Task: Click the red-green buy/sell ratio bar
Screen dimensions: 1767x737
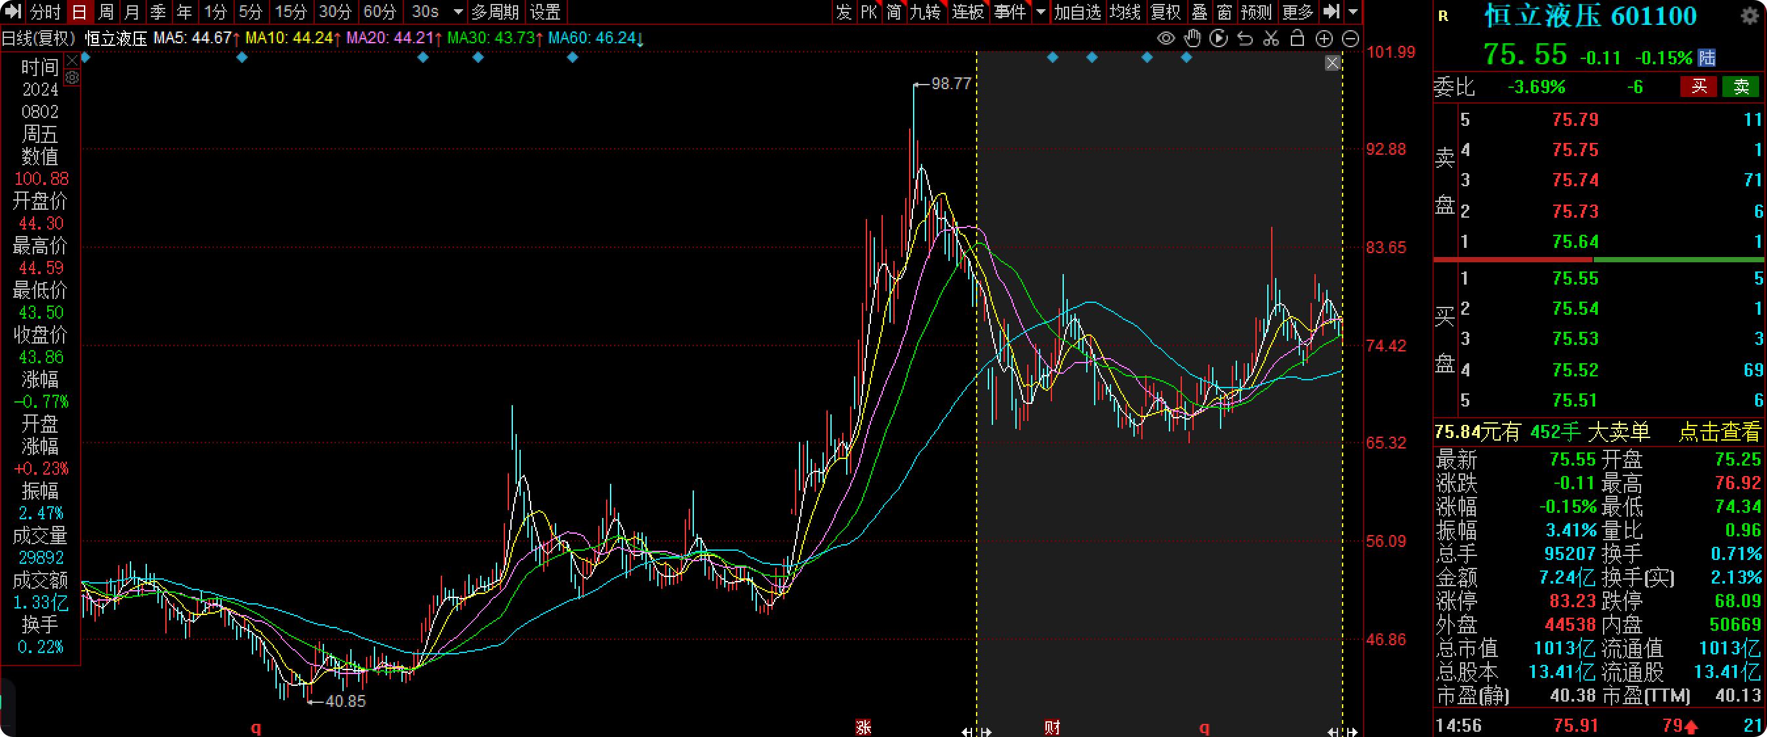Action: 1598,260
